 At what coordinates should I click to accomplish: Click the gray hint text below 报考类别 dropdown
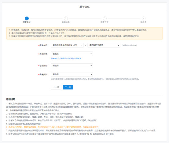(95, 79)
